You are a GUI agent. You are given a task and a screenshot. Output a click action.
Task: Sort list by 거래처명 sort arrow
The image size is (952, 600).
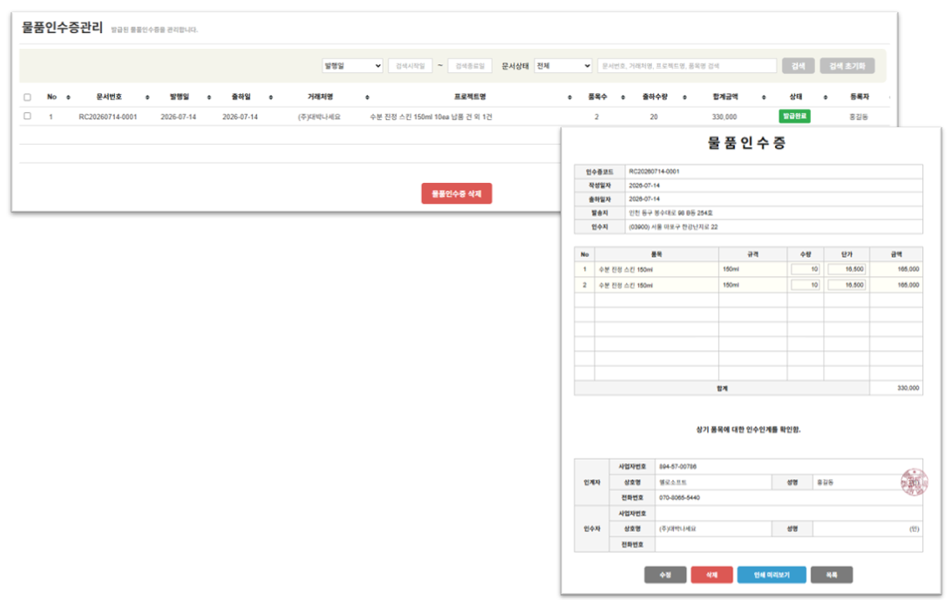pyautogui.click(x=367, y=97)
